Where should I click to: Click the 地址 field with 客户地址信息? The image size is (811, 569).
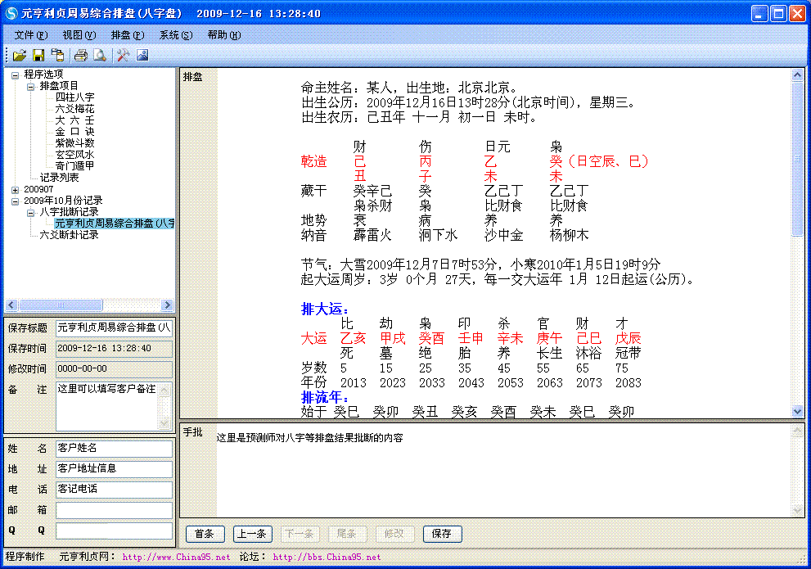coord(115,469)
